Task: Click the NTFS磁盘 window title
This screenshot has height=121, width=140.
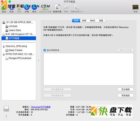Action: (x=69, y=2)
